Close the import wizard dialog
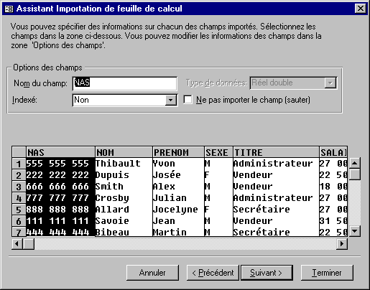The height and width of the screenshot is (290, 370). pos(361,9)
